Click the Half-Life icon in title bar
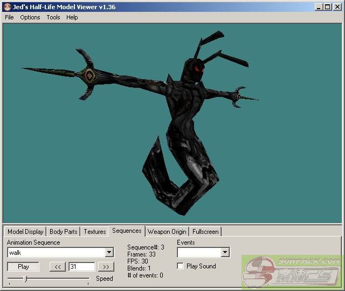 [x=7, y=7]
